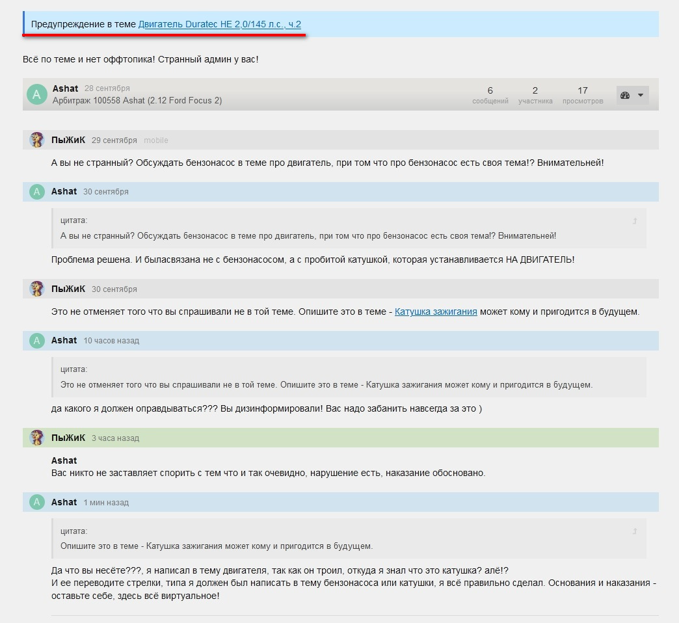Open ПыЖиК's name on the 30 сентября post
Screen dimensions: 679x623
68,289
